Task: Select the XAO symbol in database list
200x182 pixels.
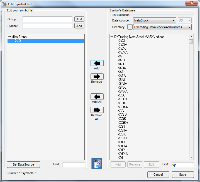Action: coord(121,64)
